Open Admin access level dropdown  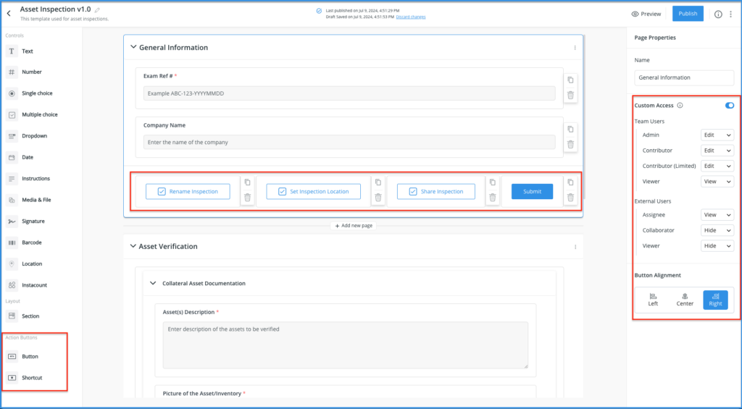click(x=717, y=135)
